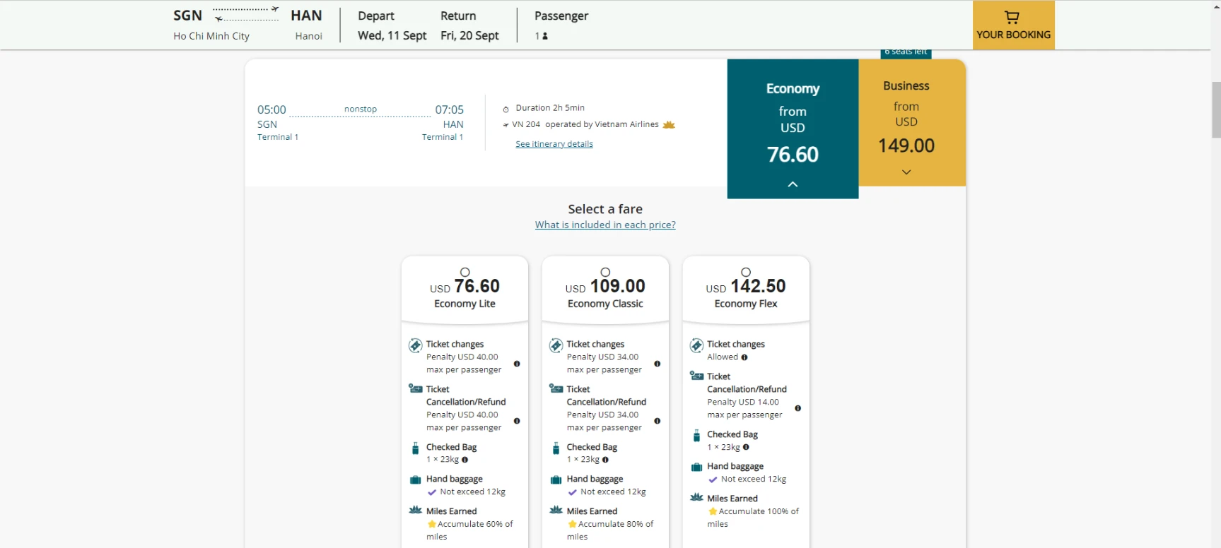Screen dimensions: 1221x548
Task: Click the page vertical scrollbar thumb
Action: pos(1216,109)
